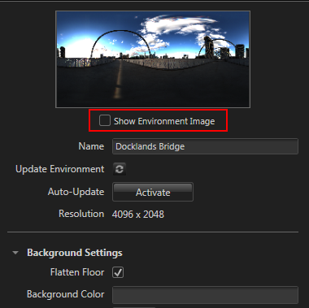This screenshot has height=308, width=309.
Task: Edit the Name field Docklands Bridge
Action: pos(205,146)
